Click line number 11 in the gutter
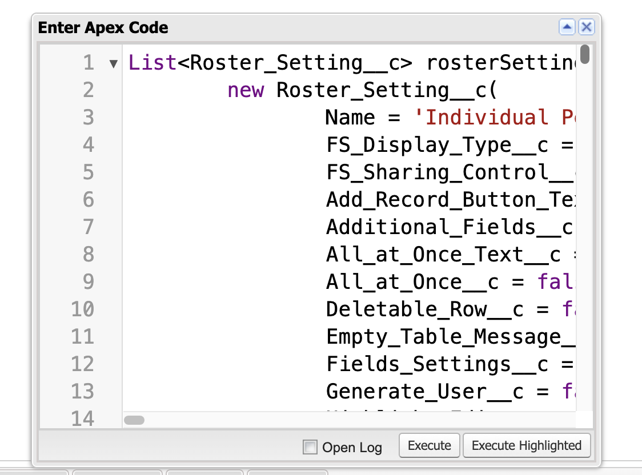Viewport: 642px width, 475px height. 83,337
